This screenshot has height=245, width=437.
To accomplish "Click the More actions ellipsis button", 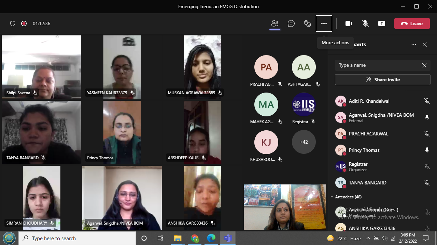I will [x=324, y=23].
